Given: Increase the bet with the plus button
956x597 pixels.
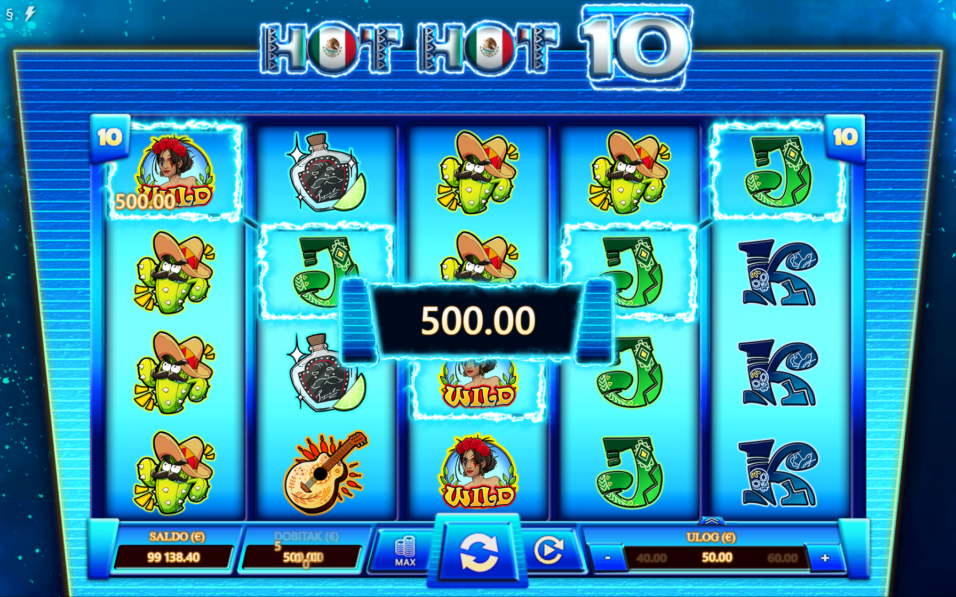Looking at the screenshot, I should (x=825, y=558).
